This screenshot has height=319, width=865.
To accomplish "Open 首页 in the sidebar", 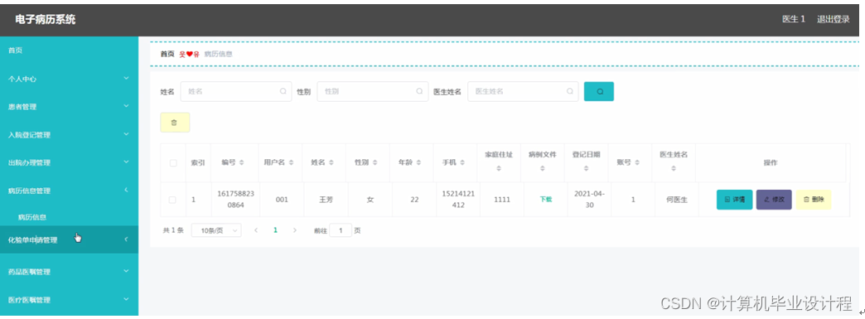I will coord(69,51).
